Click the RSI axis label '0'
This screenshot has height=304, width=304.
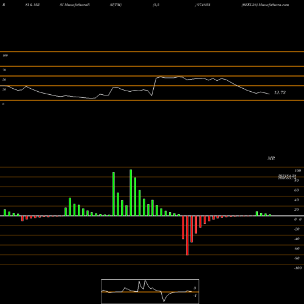[x=3, y=104]
